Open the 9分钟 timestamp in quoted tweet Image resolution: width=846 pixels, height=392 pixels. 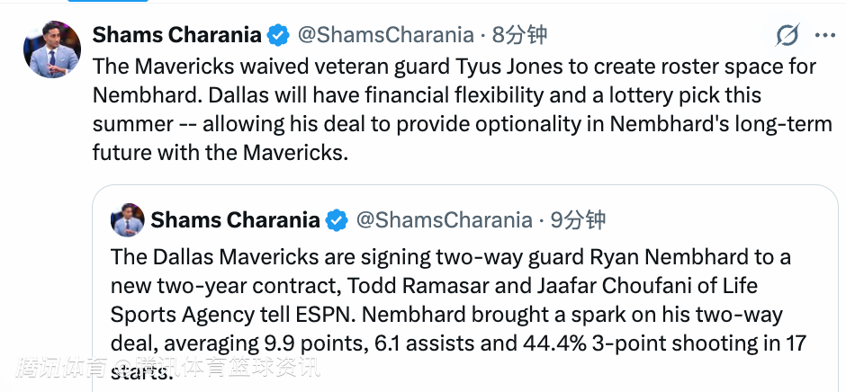[578, 219]
